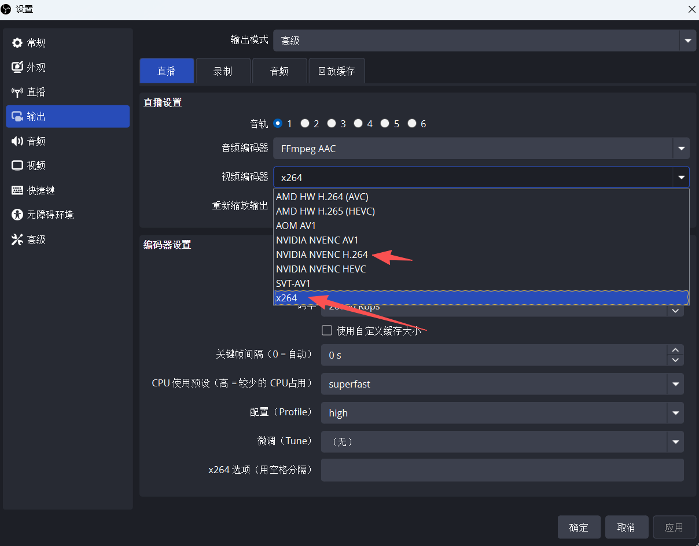Open the 常规 (General) settings gear icon
The width and height of the screenshot is (699, 546).
tap(17, 43)
